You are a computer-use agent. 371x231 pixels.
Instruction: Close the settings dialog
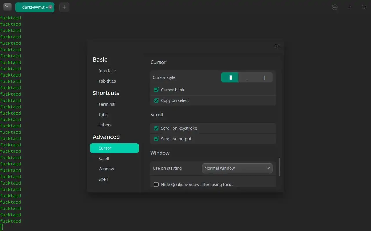277,46
